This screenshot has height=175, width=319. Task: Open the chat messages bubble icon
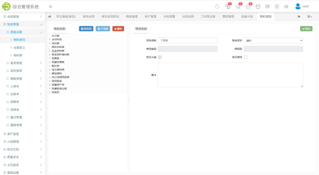click(x=248, y=7)
